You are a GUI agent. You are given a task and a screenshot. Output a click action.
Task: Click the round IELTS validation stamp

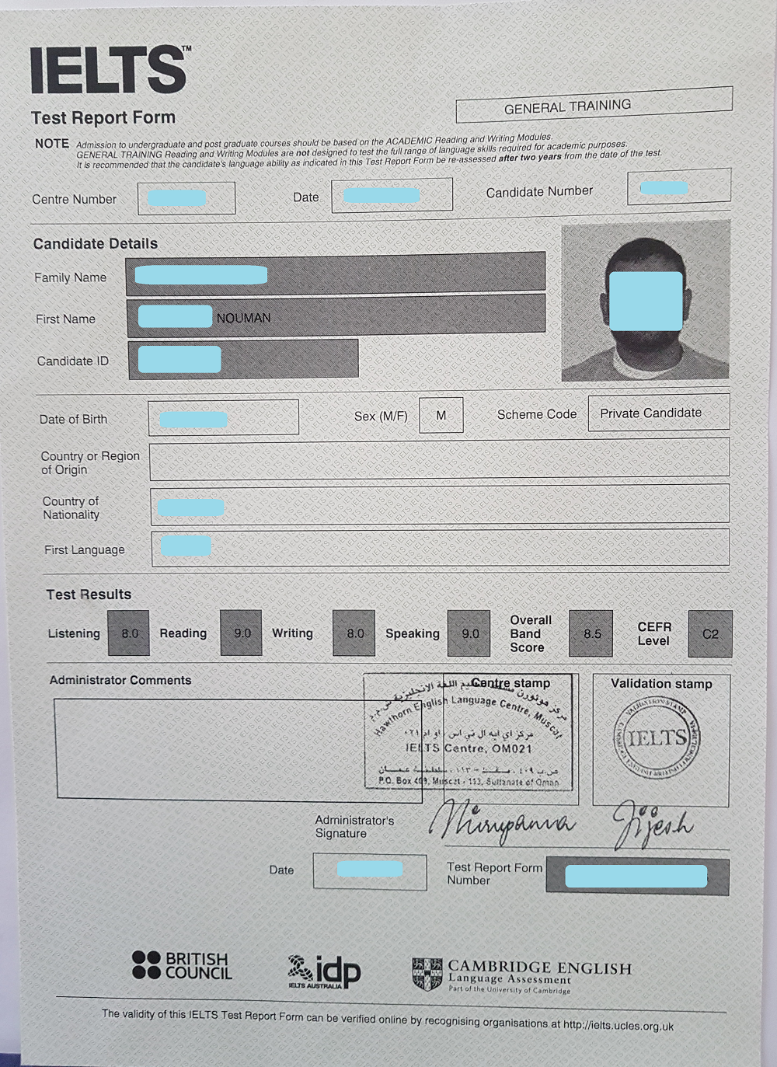click(x=657, y=737)
